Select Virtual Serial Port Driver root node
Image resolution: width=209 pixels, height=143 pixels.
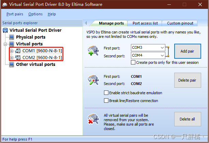(x=35, y=30)
